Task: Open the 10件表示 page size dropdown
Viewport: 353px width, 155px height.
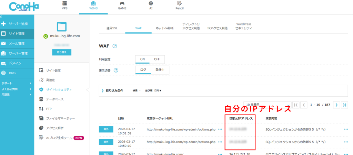Action: (267, 105)
